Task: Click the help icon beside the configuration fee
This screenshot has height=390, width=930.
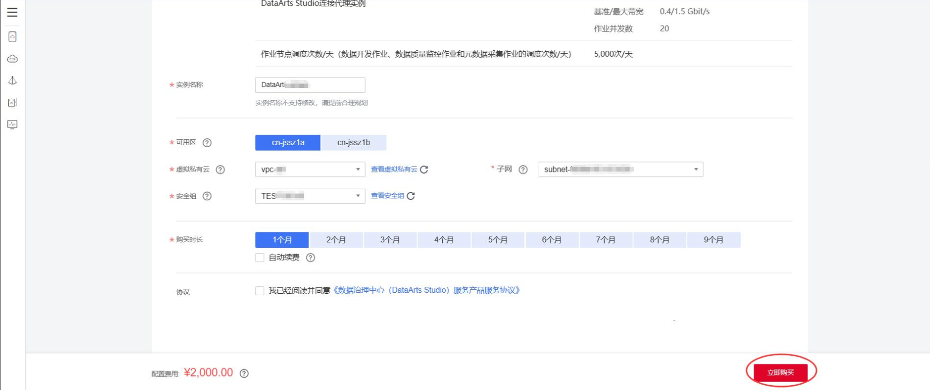Action: click(244, 373)
